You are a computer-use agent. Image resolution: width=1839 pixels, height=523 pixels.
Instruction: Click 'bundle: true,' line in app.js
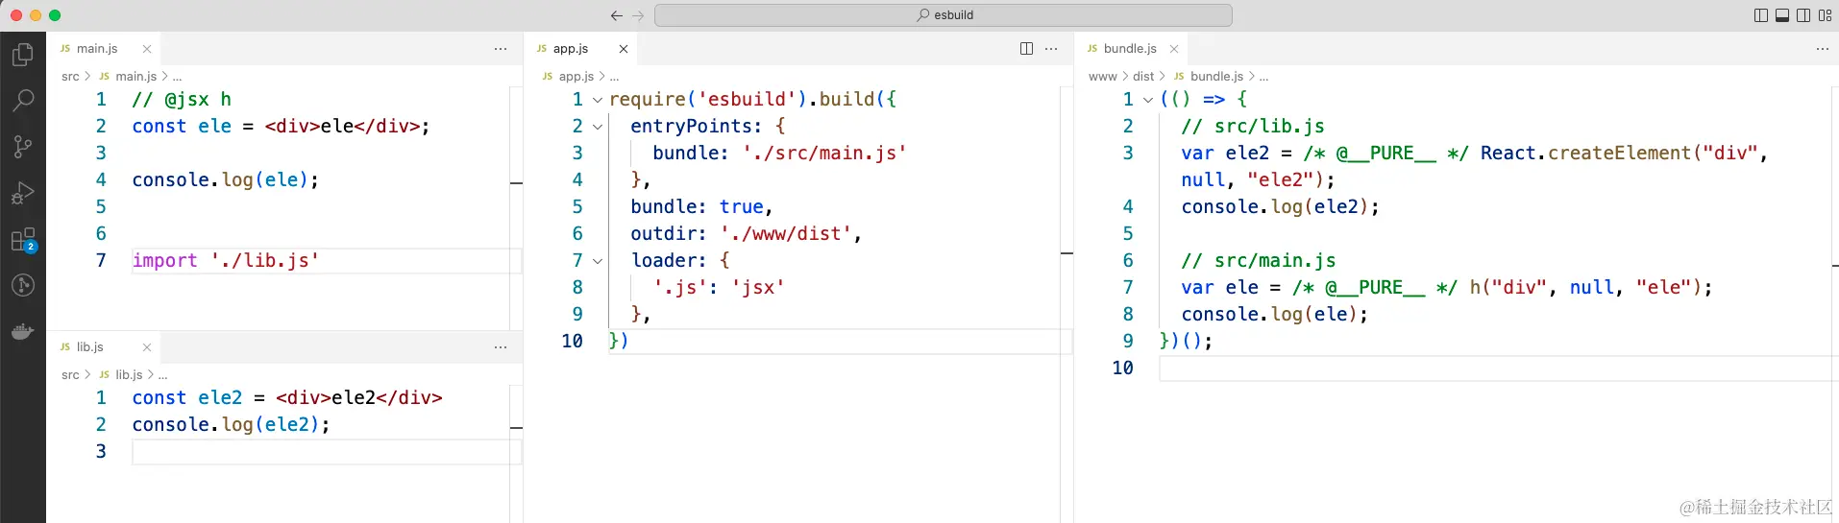tap(701, 207)
